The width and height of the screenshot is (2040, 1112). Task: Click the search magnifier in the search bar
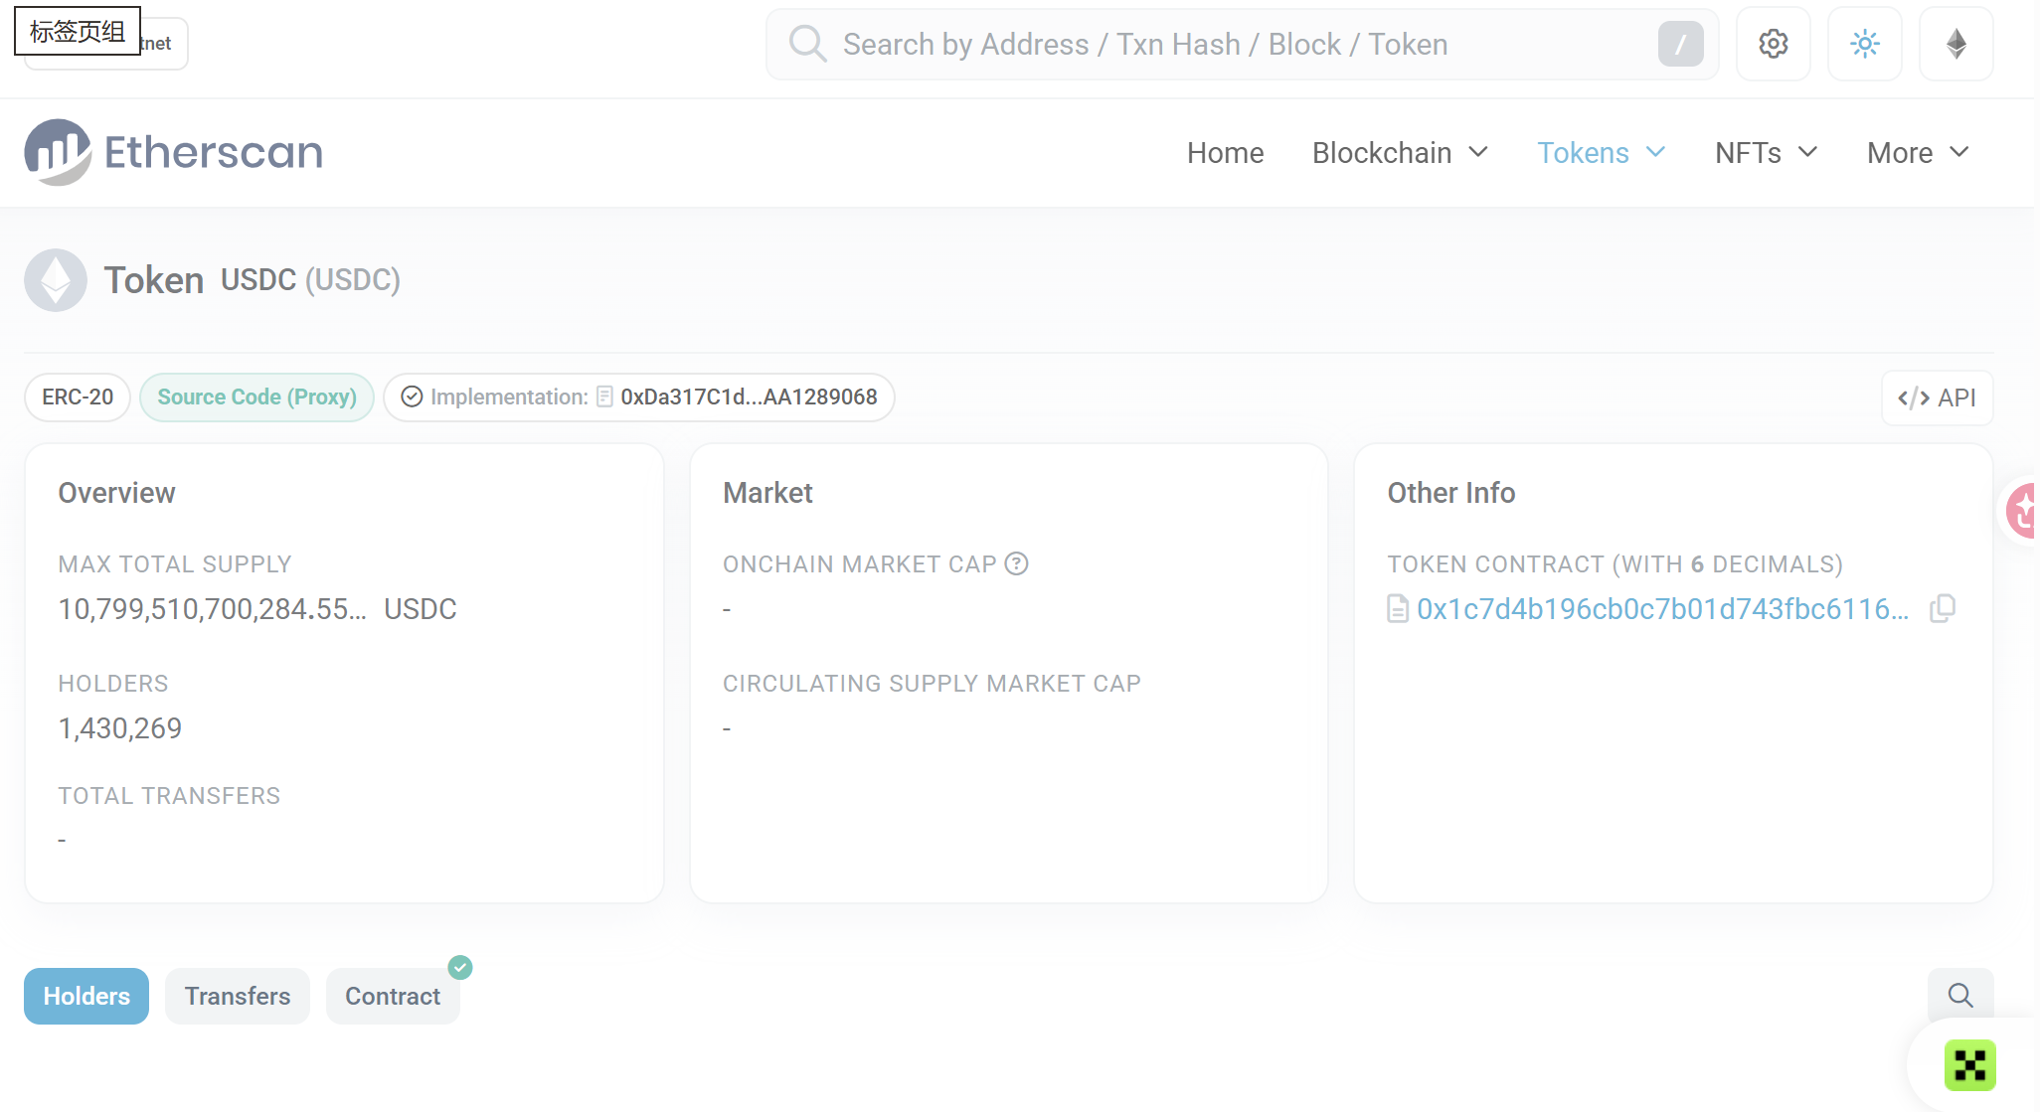click(x=807, y=44)
